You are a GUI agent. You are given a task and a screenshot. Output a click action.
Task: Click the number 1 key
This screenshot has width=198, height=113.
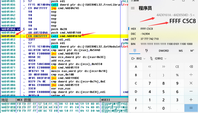pyautogui.click(x=150, y=100)
